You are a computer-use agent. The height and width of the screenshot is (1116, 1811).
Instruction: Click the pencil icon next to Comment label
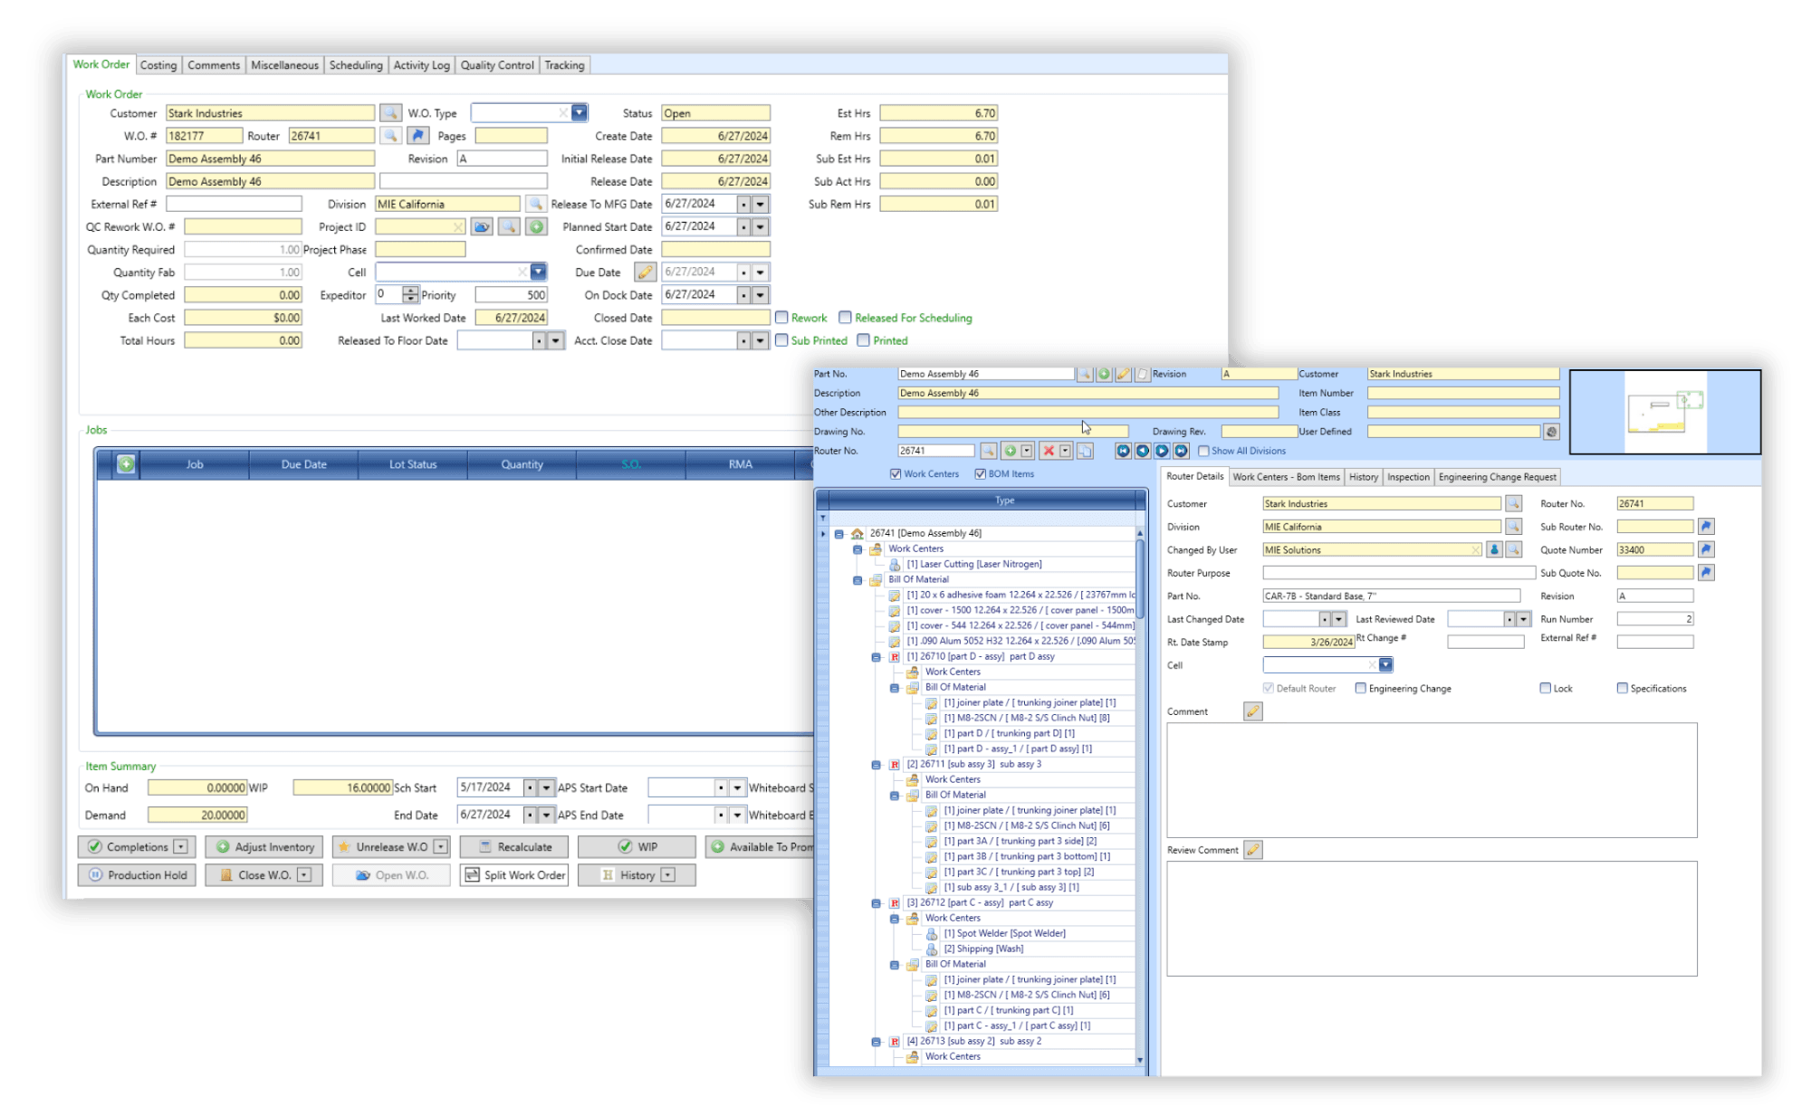click(x=1253, y=711)
